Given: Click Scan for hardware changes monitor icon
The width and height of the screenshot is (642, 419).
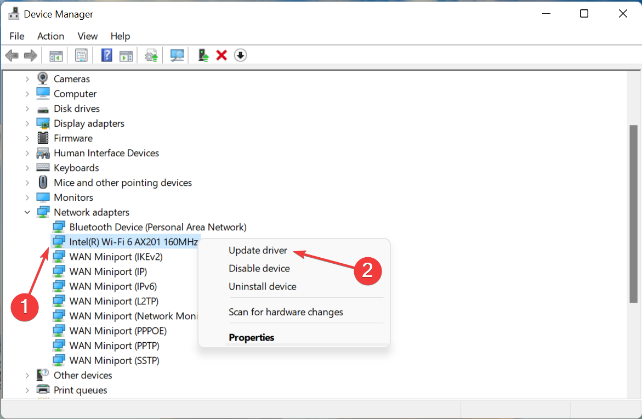Looking at the screenshot, I should (177, 55).
